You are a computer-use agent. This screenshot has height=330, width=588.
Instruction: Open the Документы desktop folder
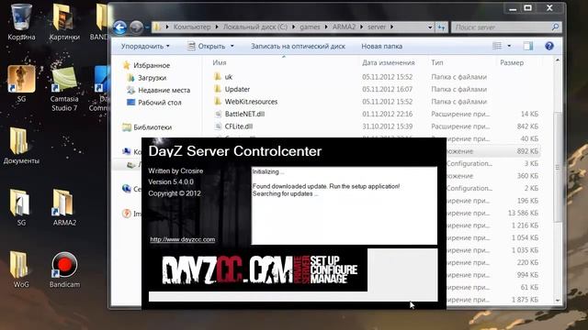click(x=21, y=145)
